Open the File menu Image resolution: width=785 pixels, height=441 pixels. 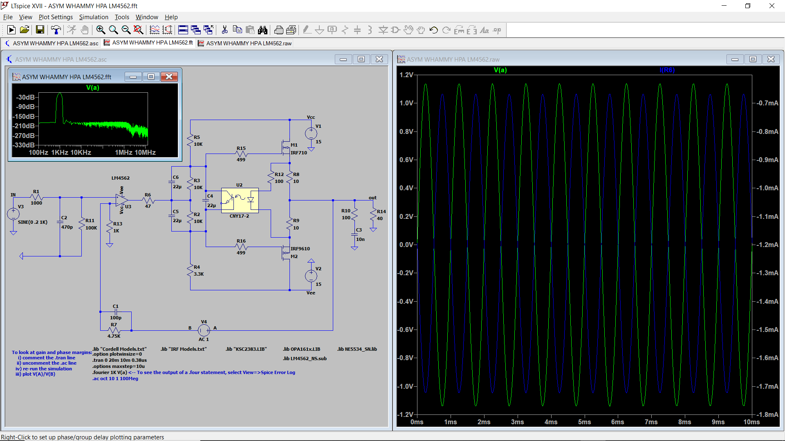coord(8,17)
